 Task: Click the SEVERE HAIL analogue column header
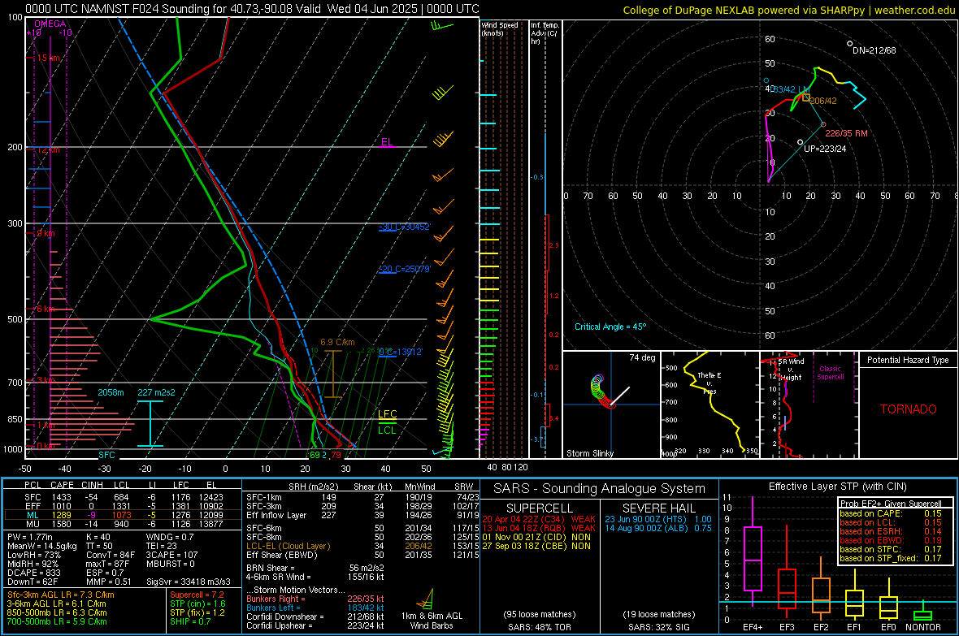click(x=658, y=508)
